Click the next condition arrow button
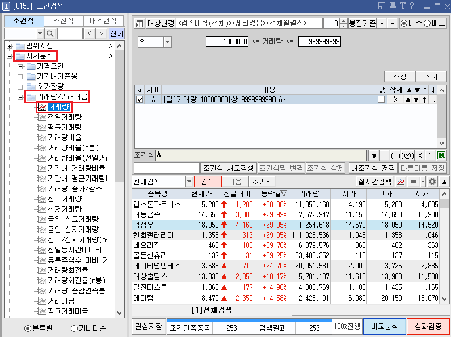 coord(101,33)
